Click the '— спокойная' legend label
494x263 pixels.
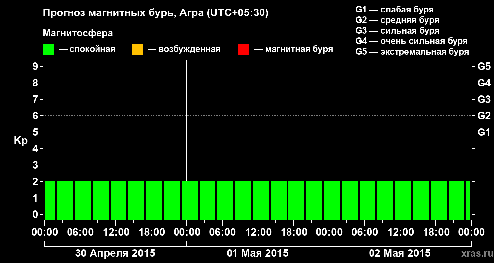click(87, 49)
